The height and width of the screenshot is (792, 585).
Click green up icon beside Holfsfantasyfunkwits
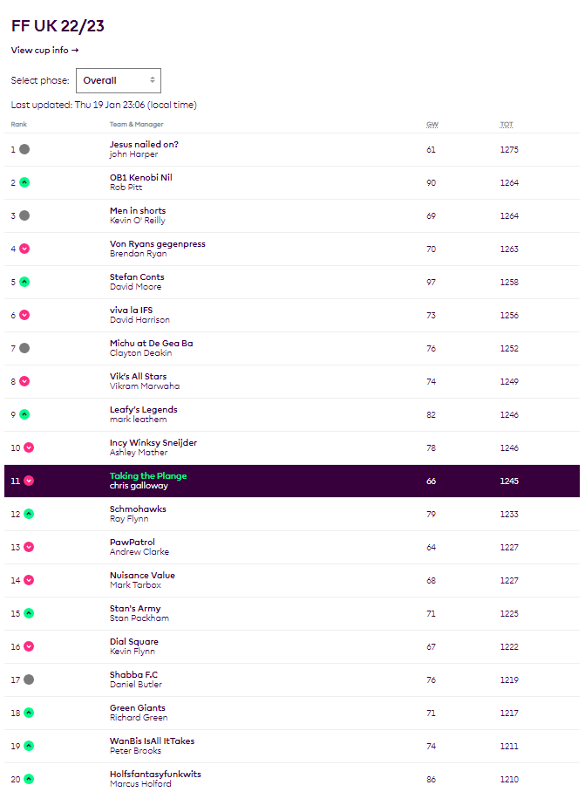point(29,779)
